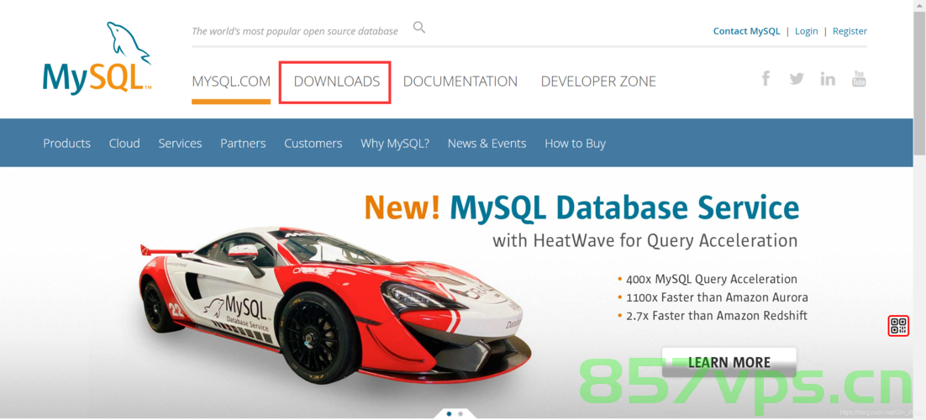The height and width of the screenshot is (420, 926).
Task: Go to the DOCUMENTATION tab
Action: coord(460,81)
